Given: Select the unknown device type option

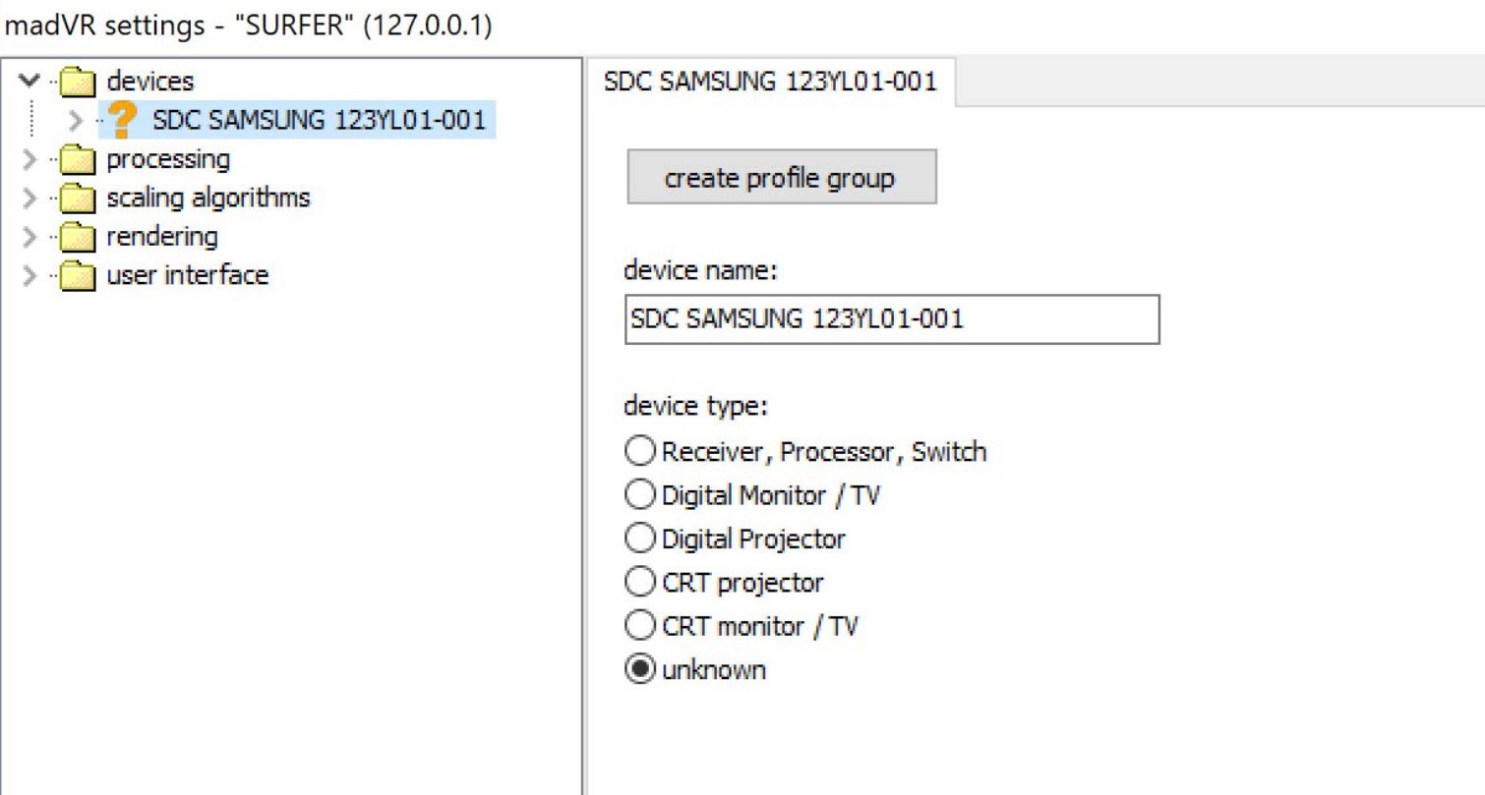Looking at the screenshot, I should (639, 670).
